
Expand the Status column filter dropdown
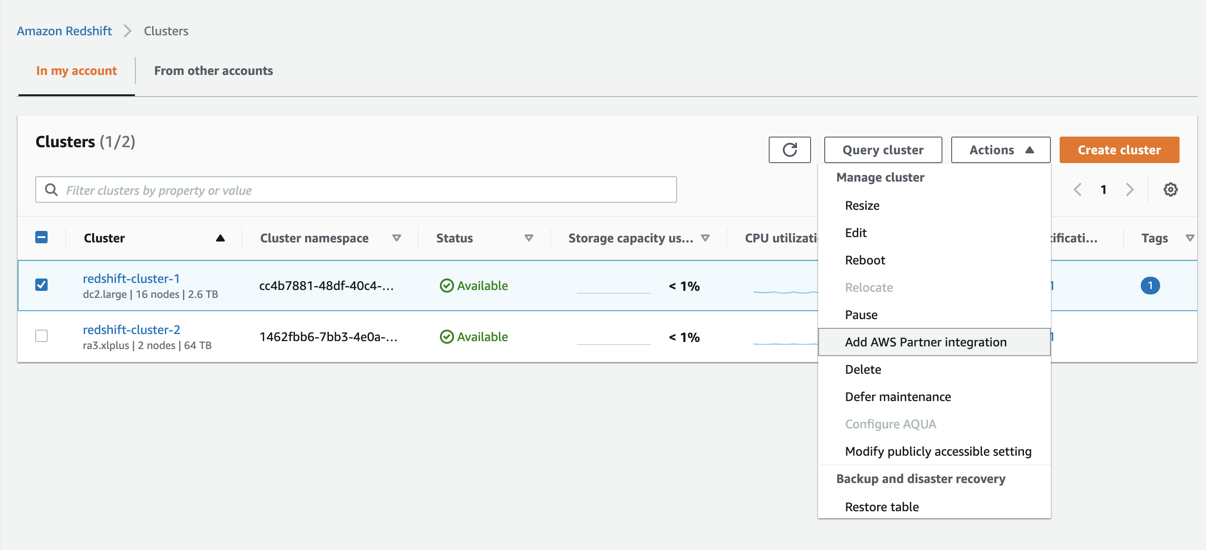point(529,238)
